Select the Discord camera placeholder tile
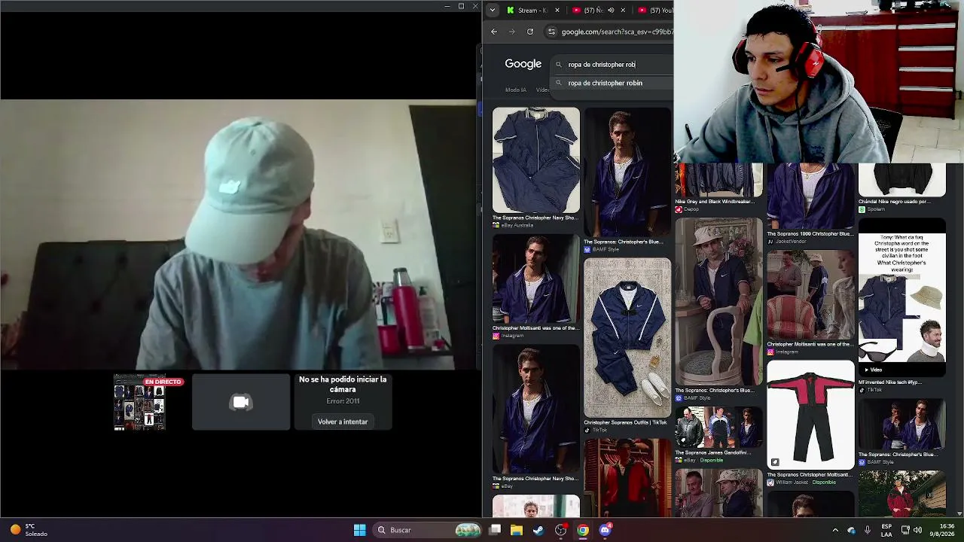The width and height of the screenshot is (964, 542). (241, 403)
